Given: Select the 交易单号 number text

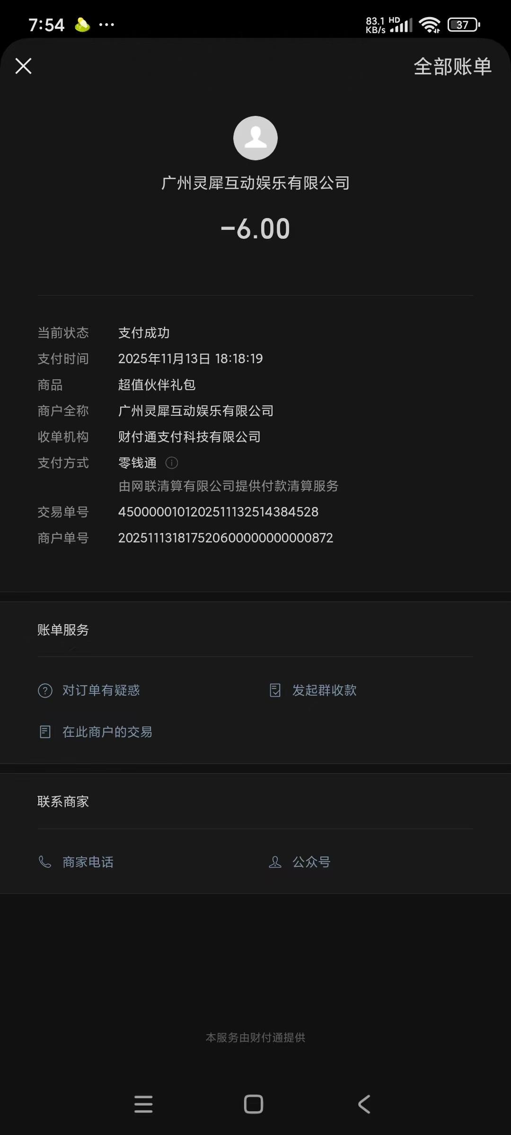Looking at the screenshot, I should (x=218, y=512).
